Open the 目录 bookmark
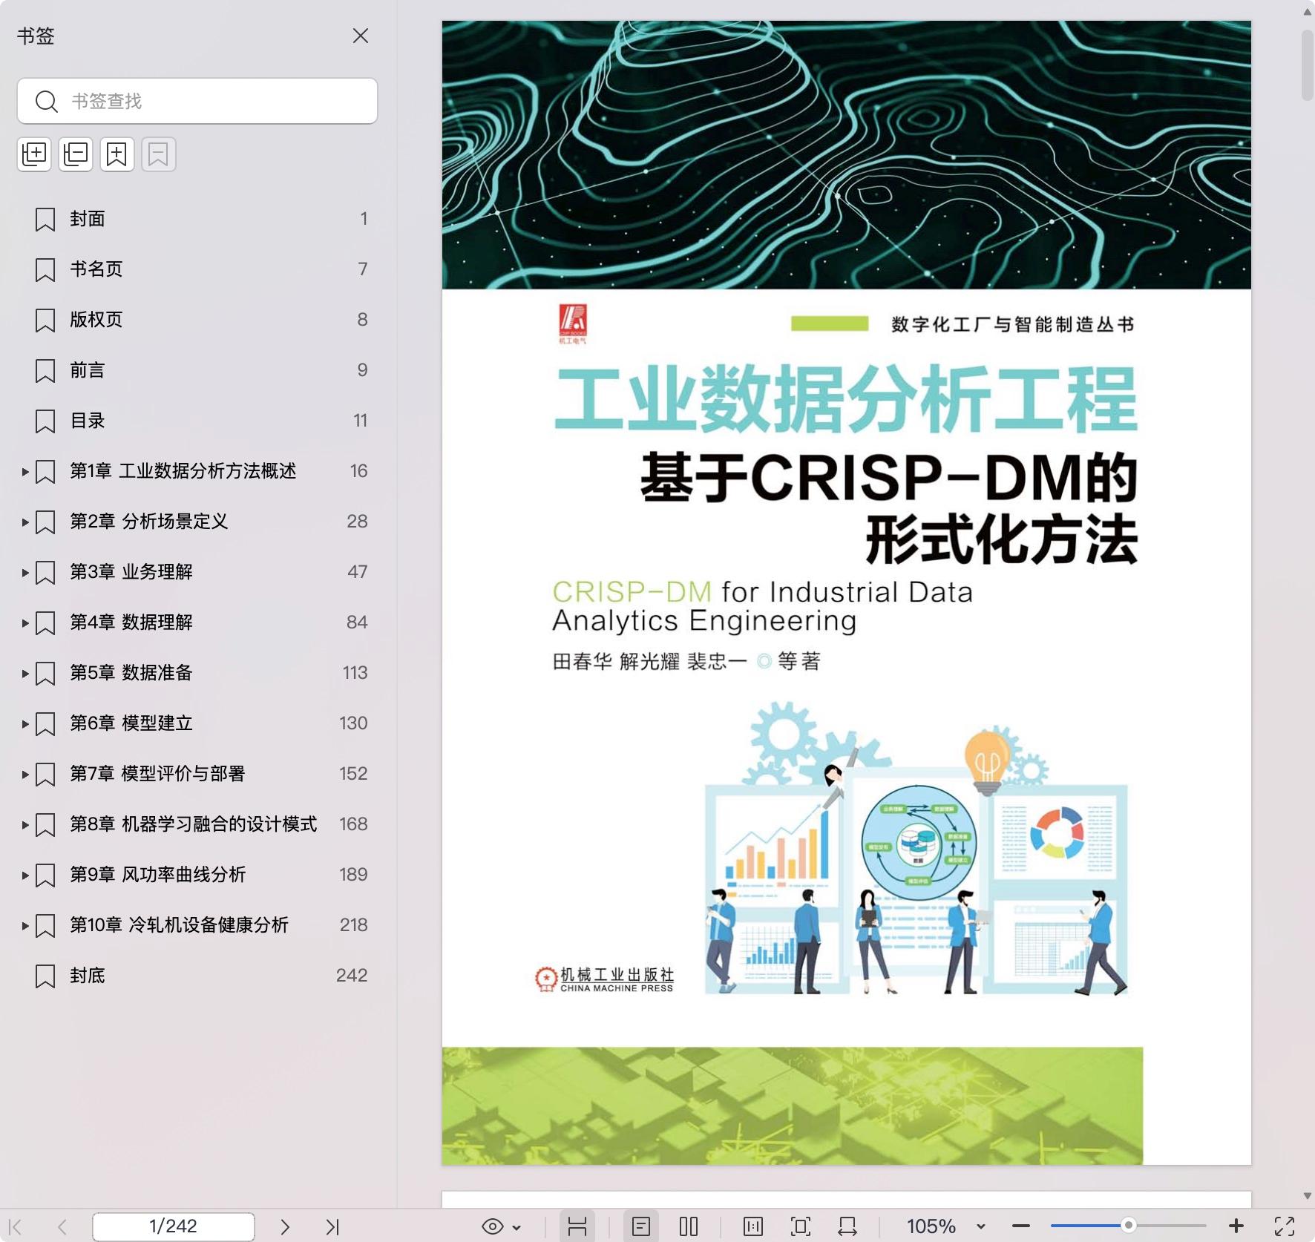The height and width of the screenshot is (1242, 1315). tap(88, 421)
